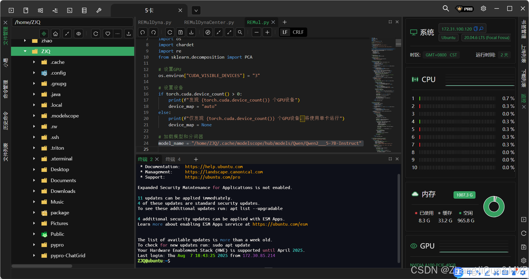Viewport: 529px width, 279px height.
Task: Toggle GPU monitoring eye icon
Action: (414, 246)
